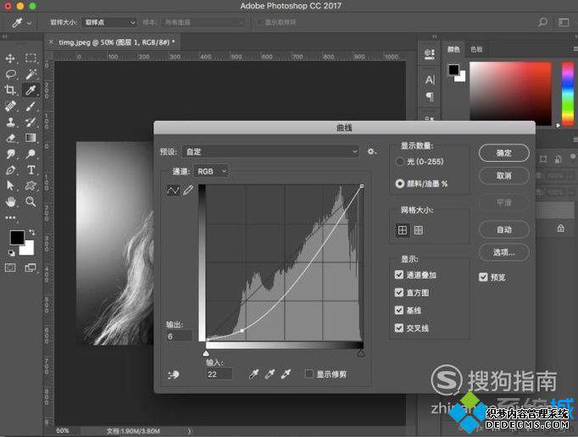This screenshot has height=437, width=578.
Task: Toggle Histogram checkbox
Action: pyautogui.click(x=399, y=292)
